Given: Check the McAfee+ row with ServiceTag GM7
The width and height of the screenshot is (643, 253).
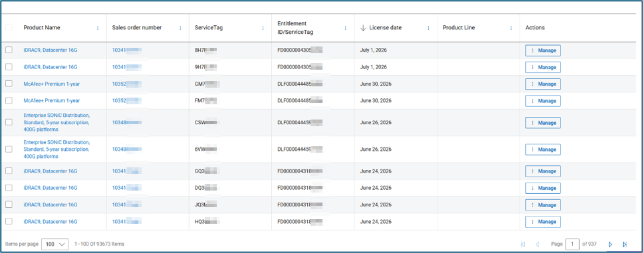Looking at the screenshot, I should pyautogui.click(x=9, y=84).
